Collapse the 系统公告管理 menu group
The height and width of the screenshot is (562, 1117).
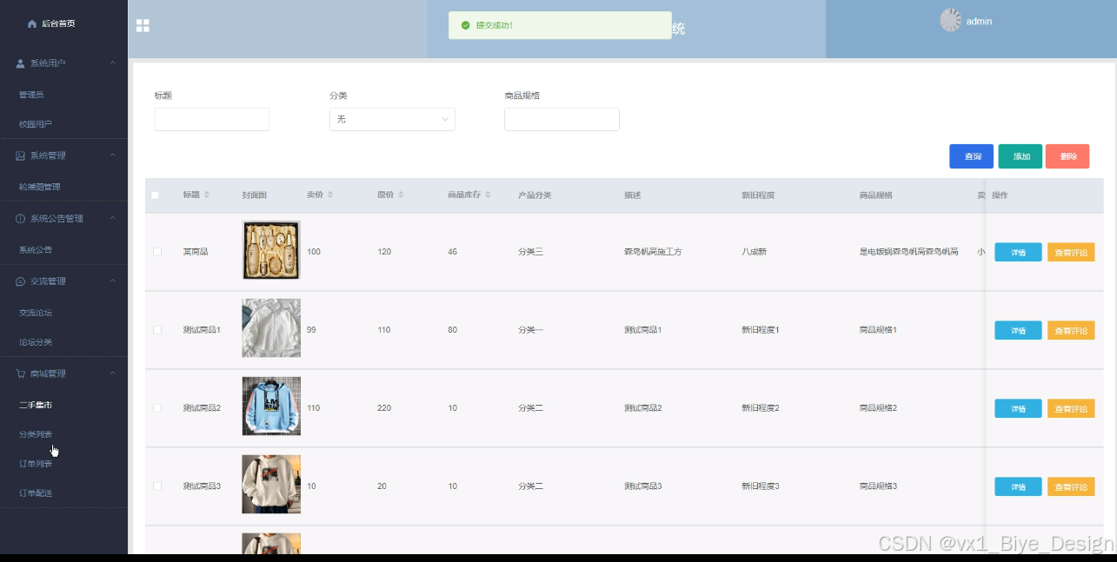tap(112, 219)
